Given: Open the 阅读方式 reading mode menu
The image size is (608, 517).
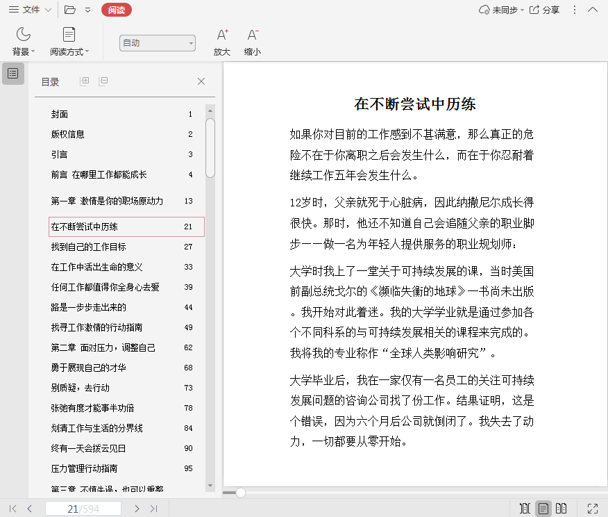Looking at the screenshot, I should pyautogui.click(x=69, y=41).
